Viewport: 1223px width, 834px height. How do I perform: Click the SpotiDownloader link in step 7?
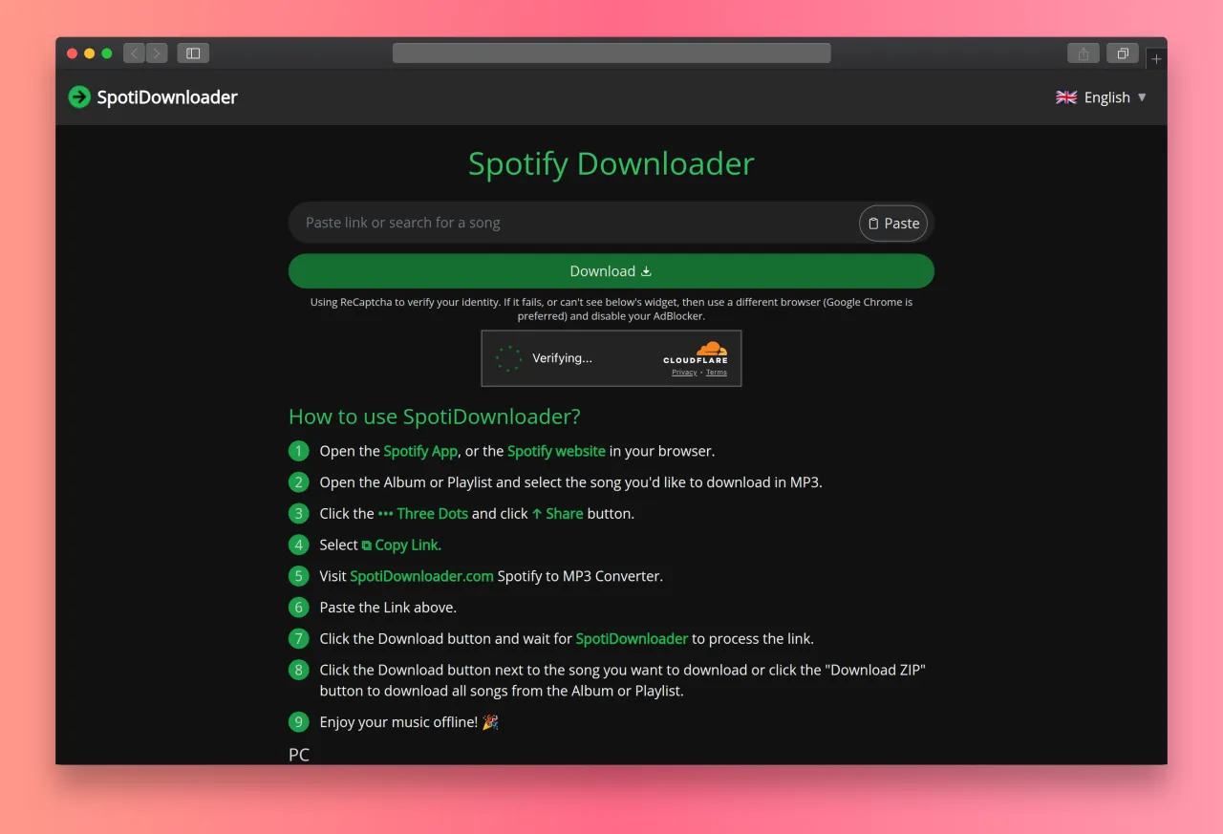coord(632,638)
